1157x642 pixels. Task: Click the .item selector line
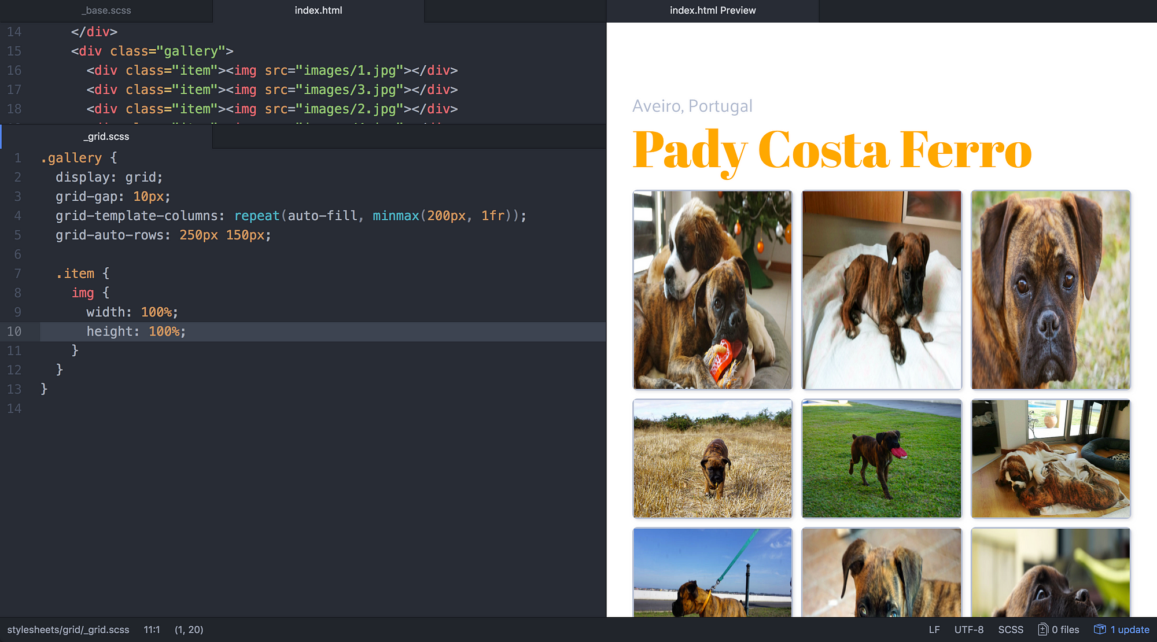[x=83, y=274]
